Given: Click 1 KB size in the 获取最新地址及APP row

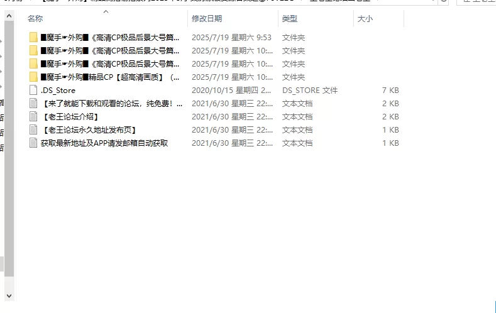Looking at the screenshot, I should pos(390,143).
